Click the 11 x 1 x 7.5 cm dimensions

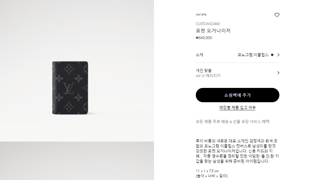[x=207, y=171]
